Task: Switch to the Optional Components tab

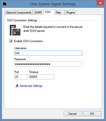Action: 19,13
